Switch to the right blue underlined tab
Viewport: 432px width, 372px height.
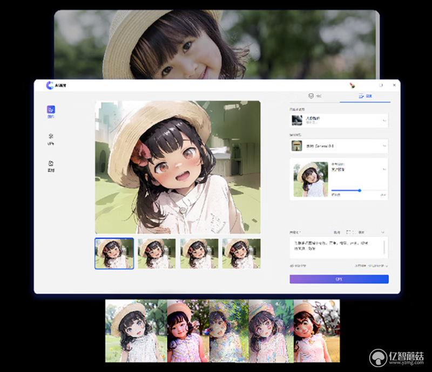(x=365, y=96)
